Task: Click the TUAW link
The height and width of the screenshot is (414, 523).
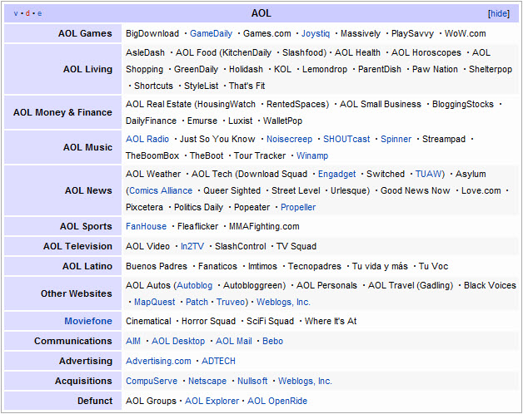Action: pos(430,175)
